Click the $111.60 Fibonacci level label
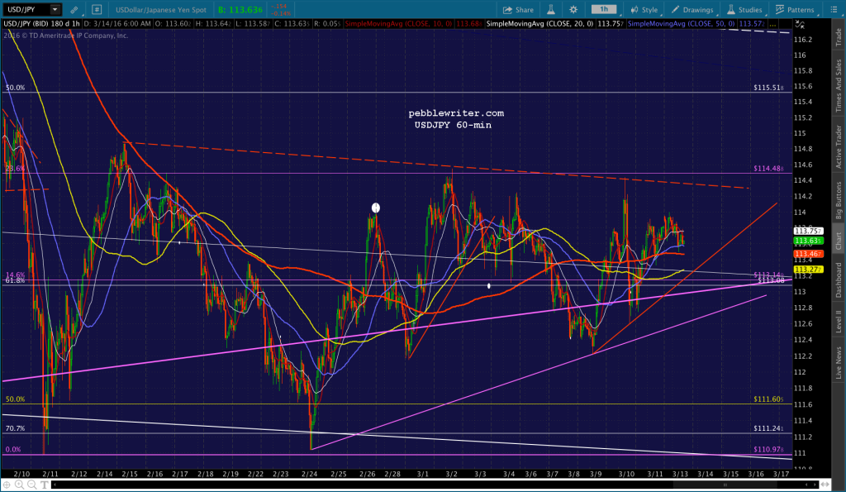846x492 pixels. (x=768, y=399)
